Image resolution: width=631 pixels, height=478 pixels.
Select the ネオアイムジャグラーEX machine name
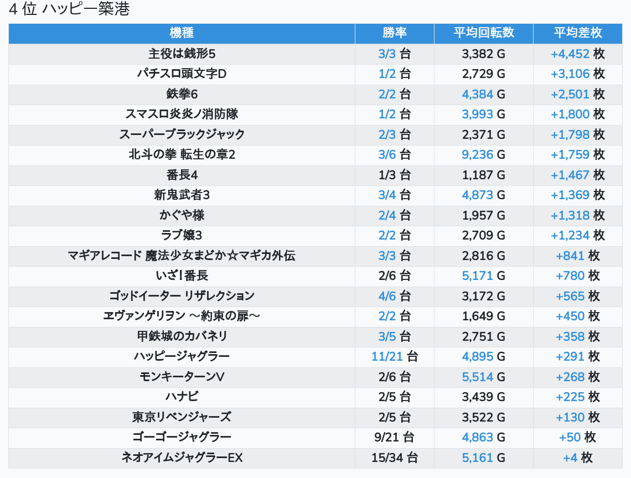[x=182, y=458]
